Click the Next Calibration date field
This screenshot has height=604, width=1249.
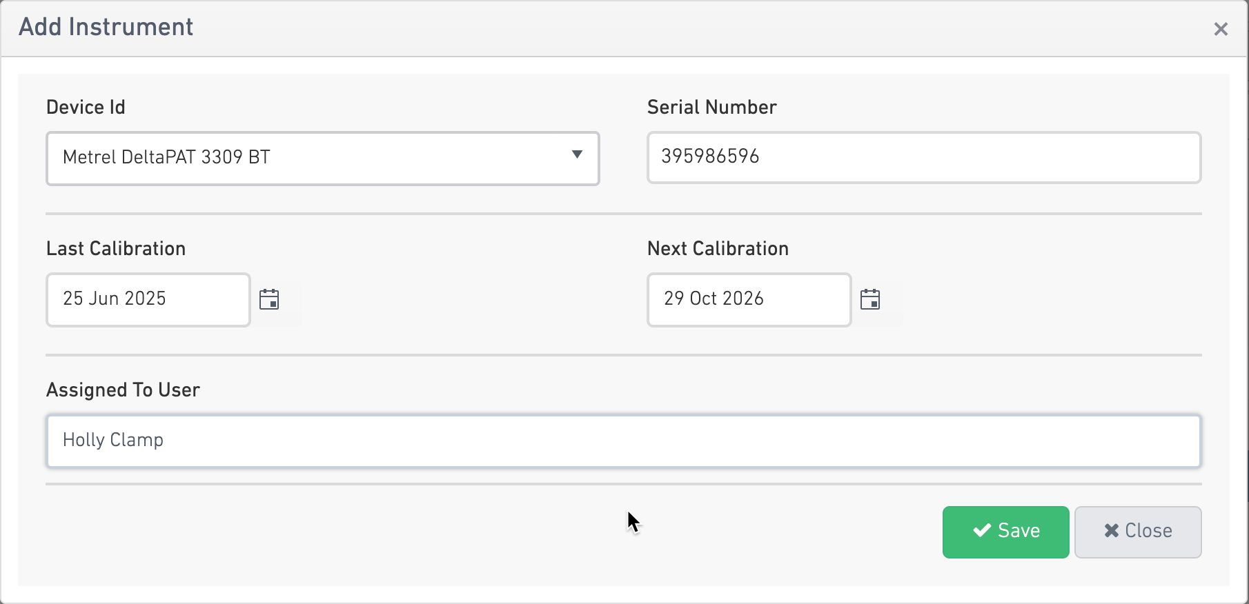click(x=749, y=300)
